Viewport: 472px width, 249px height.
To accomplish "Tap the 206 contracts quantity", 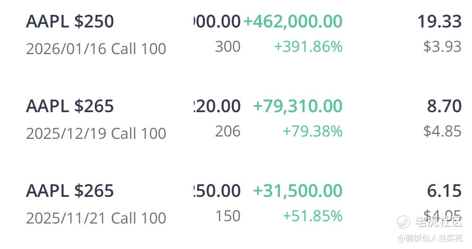I will point(227,131).
